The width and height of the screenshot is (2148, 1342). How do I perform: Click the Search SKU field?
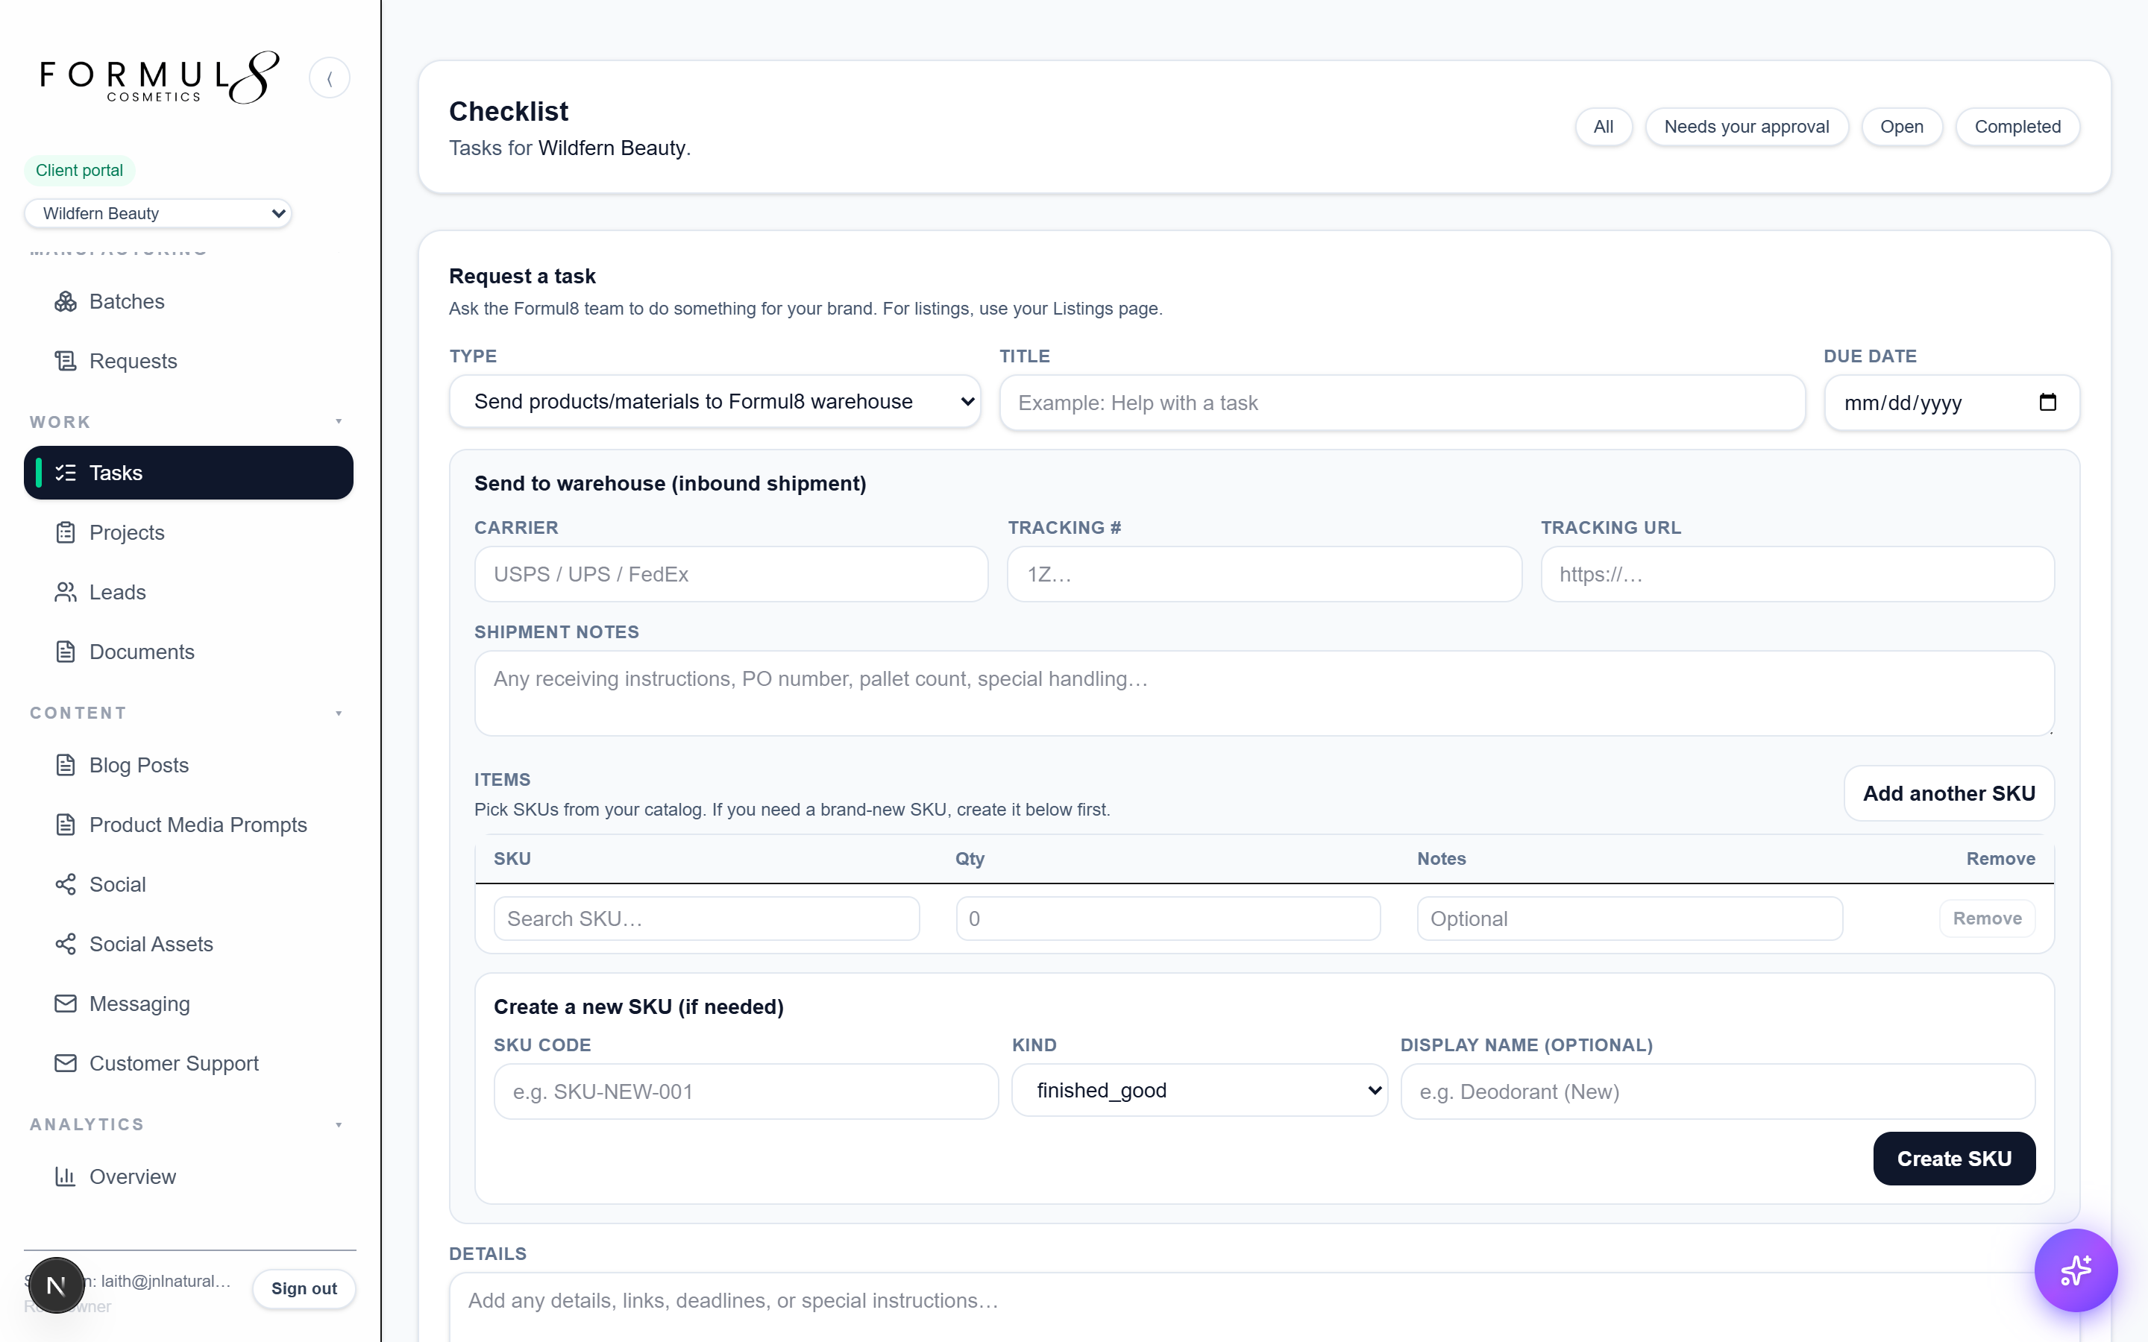[x=706, y=919]
